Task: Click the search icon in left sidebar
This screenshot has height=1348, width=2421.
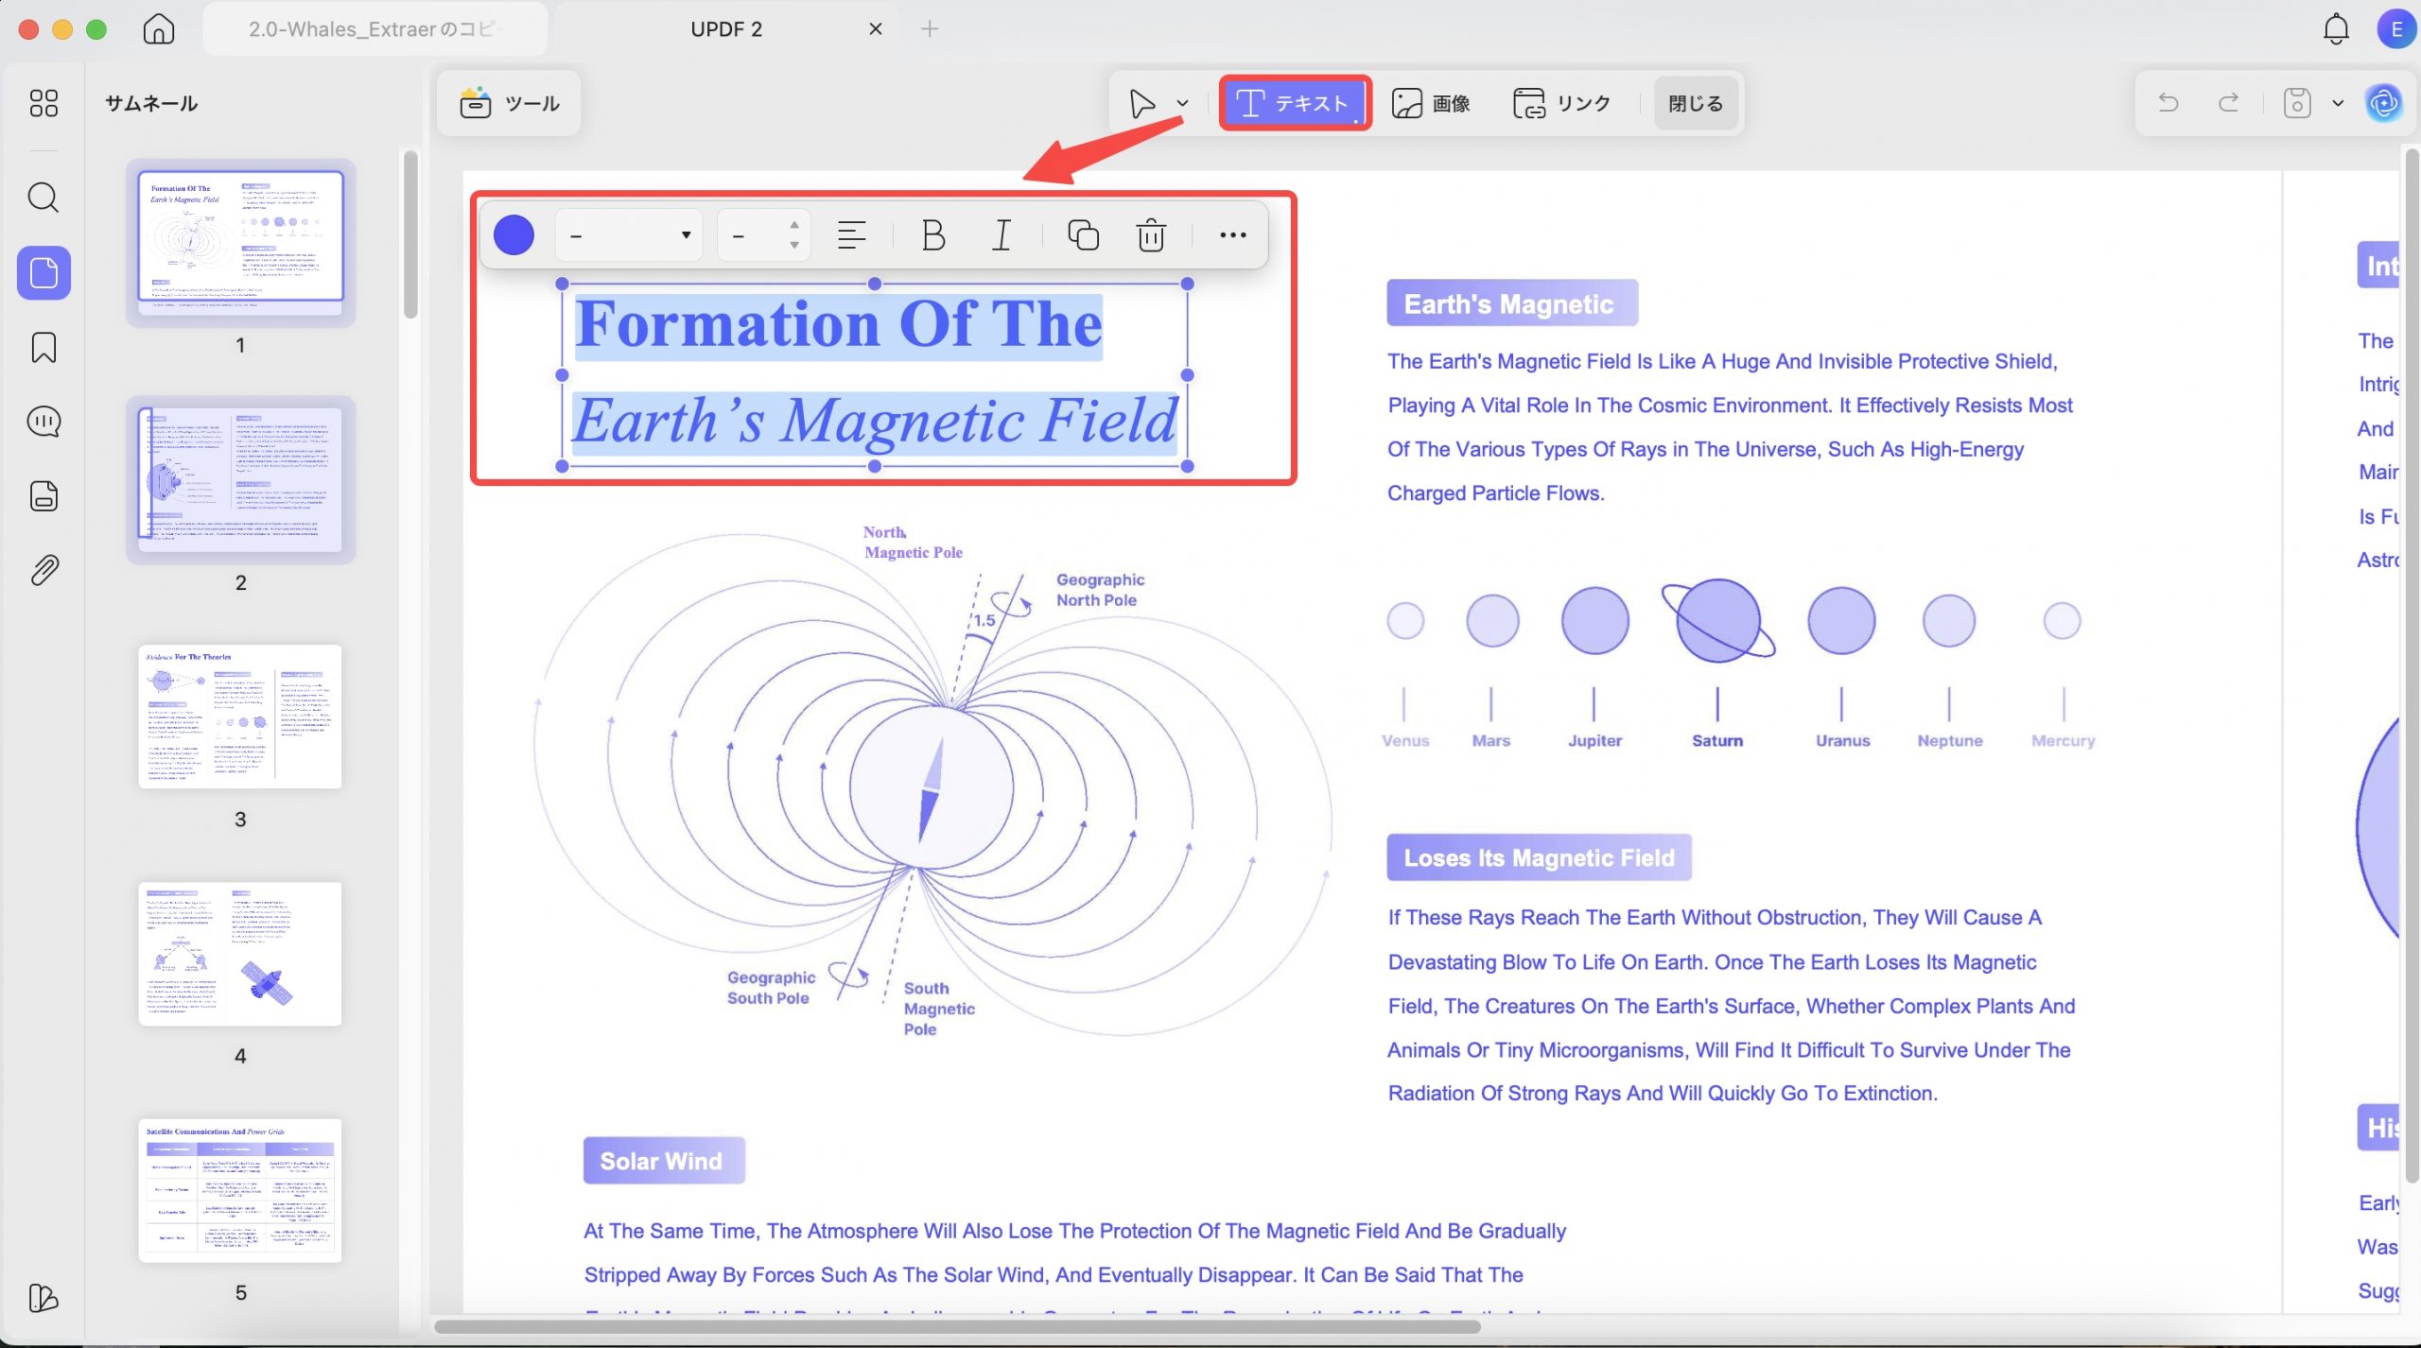Action: [x=44, y=198]
